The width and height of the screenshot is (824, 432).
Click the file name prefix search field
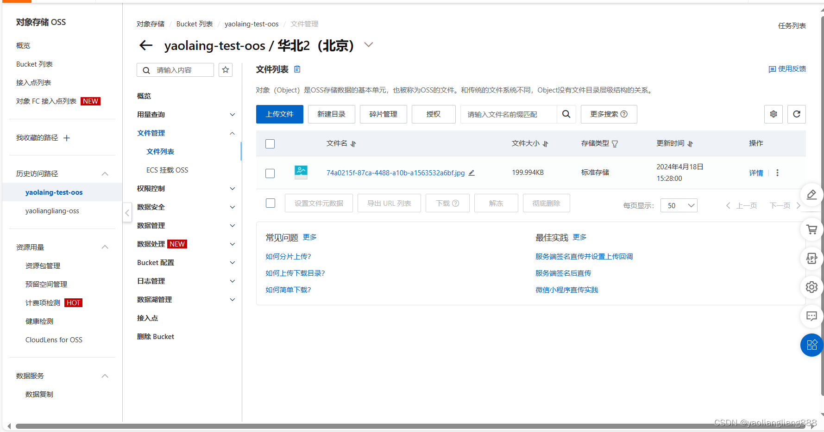pyautogui.click(x=509, y=114)
